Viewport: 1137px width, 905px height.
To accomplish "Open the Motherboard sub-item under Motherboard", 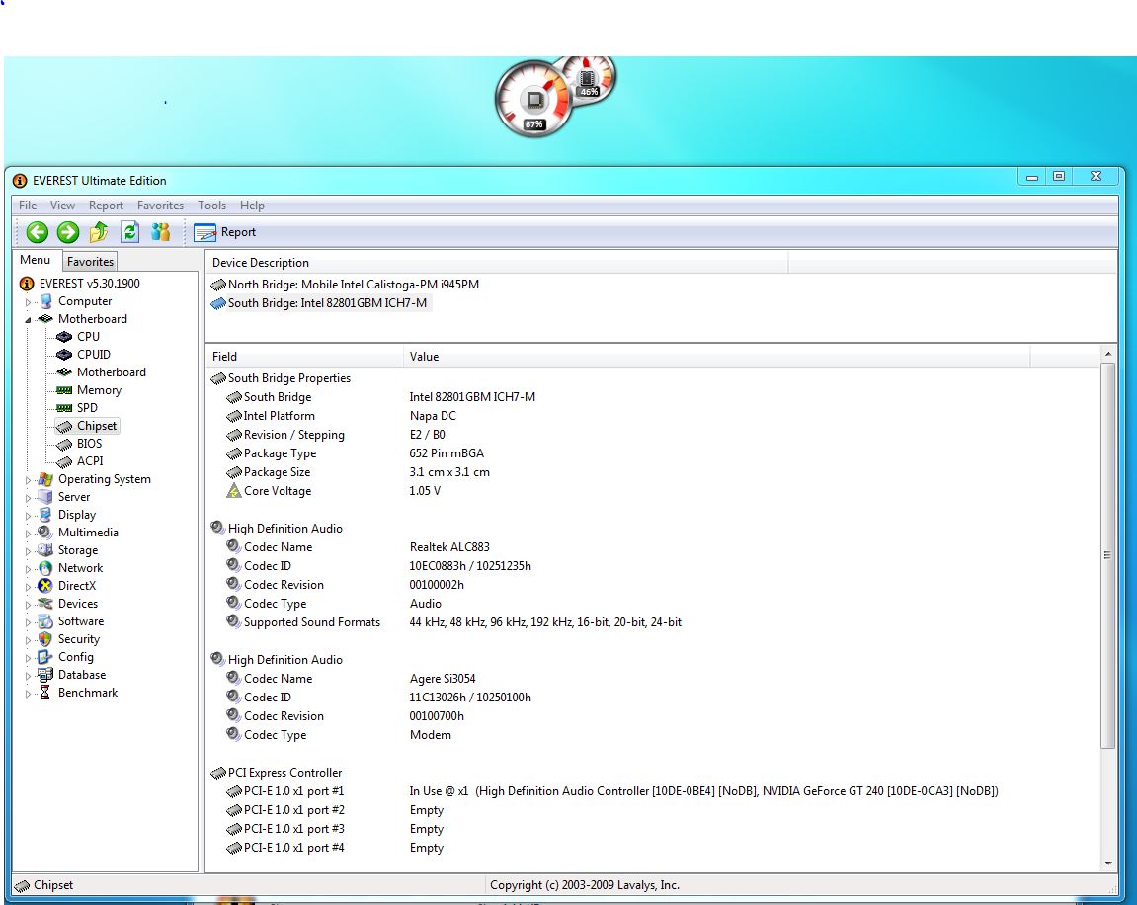I will [111, 372].
